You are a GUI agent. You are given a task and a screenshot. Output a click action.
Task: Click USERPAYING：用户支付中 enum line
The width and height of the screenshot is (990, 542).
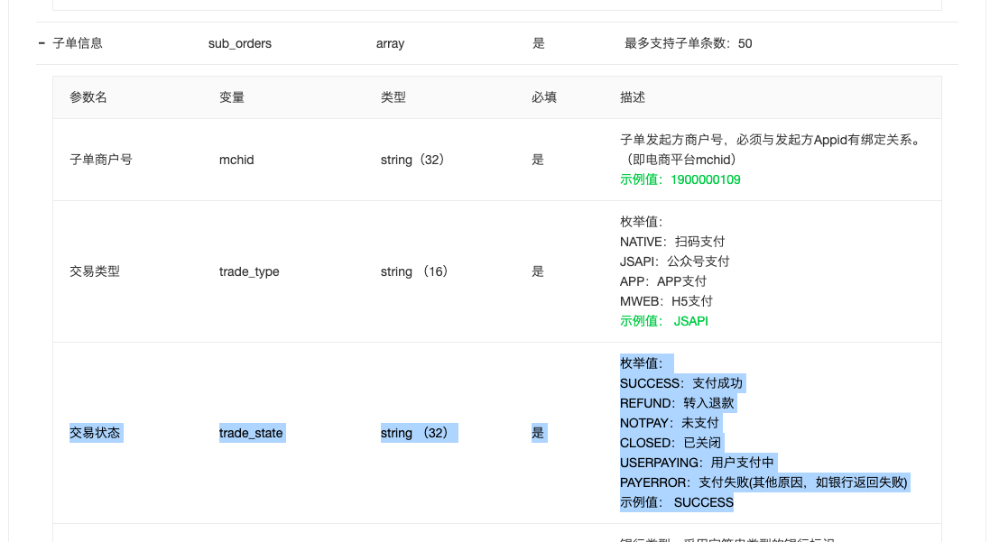tap(697, 463)
